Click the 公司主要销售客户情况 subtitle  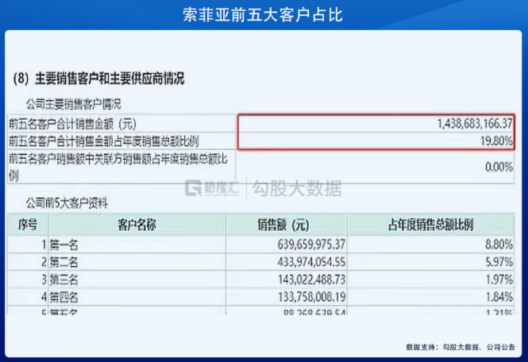[x=74, y=104]
